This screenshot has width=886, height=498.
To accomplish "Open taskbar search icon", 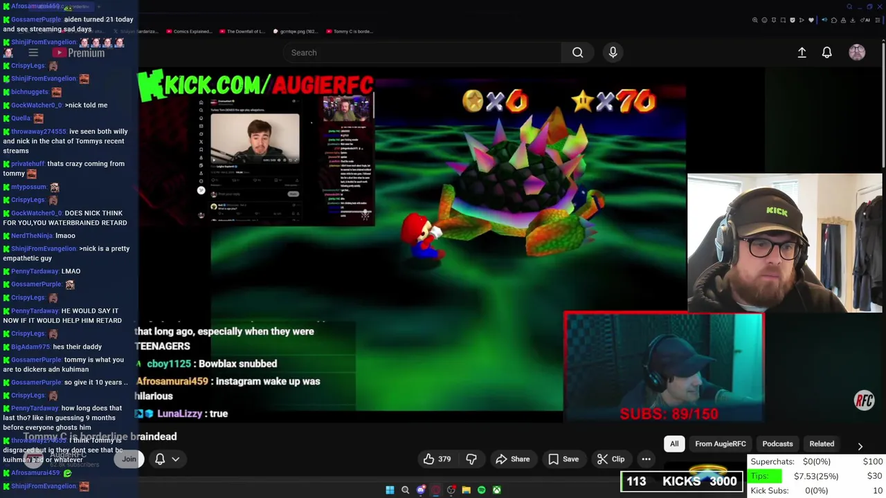I will click(405, 490).
